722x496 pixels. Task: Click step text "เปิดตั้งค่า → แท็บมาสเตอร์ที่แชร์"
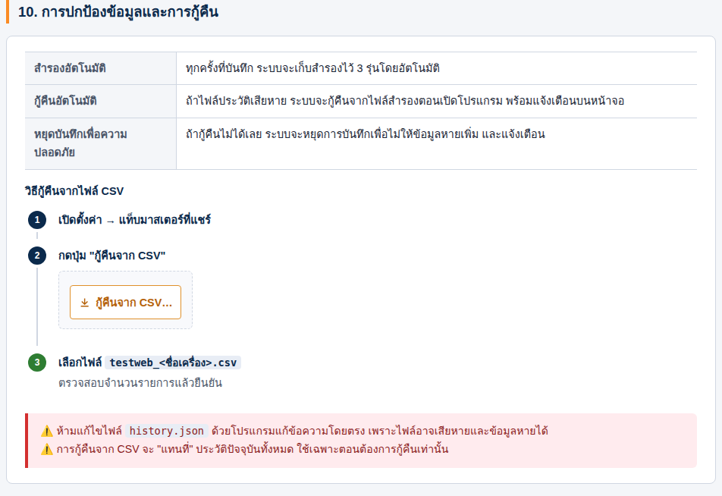point(134,220)
